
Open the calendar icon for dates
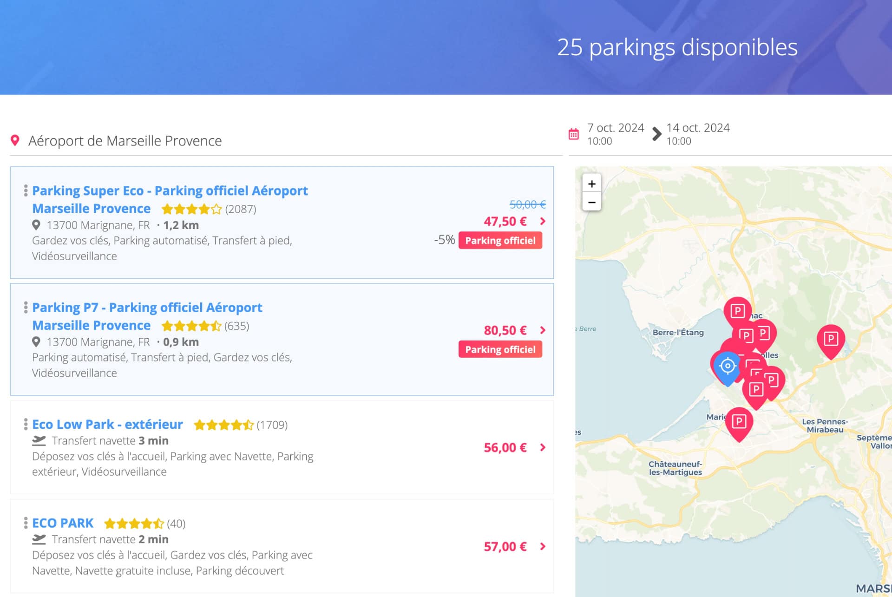point(574,134)
